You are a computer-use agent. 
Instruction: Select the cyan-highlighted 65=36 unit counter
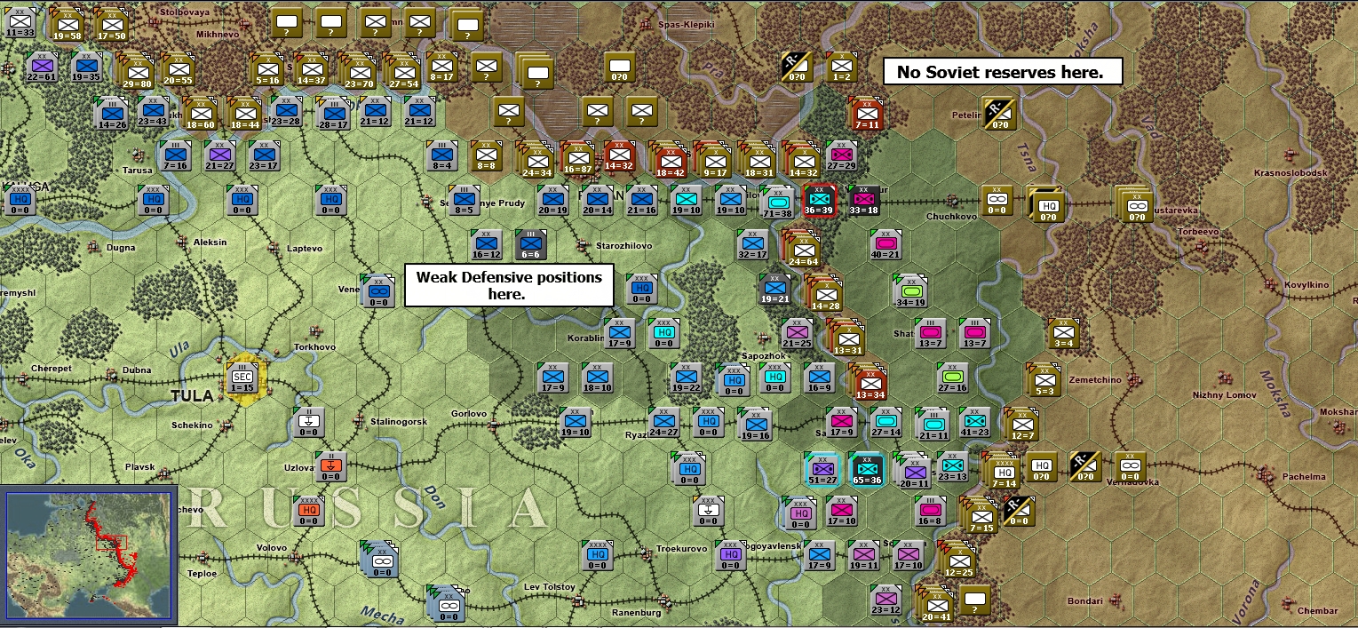coord(867,470)
